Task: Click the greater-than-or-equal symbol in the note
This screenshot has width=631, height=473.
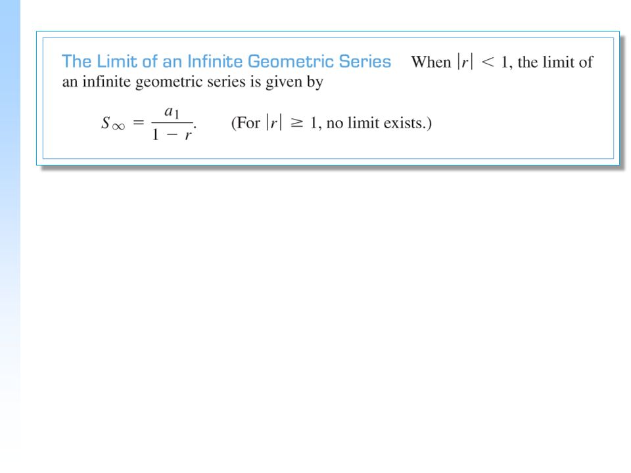Action: [x=296, y=123]
